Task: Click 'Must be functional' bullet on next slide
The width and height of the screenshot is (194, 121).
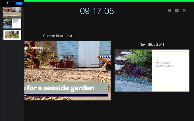Action: tap(163, 63)
